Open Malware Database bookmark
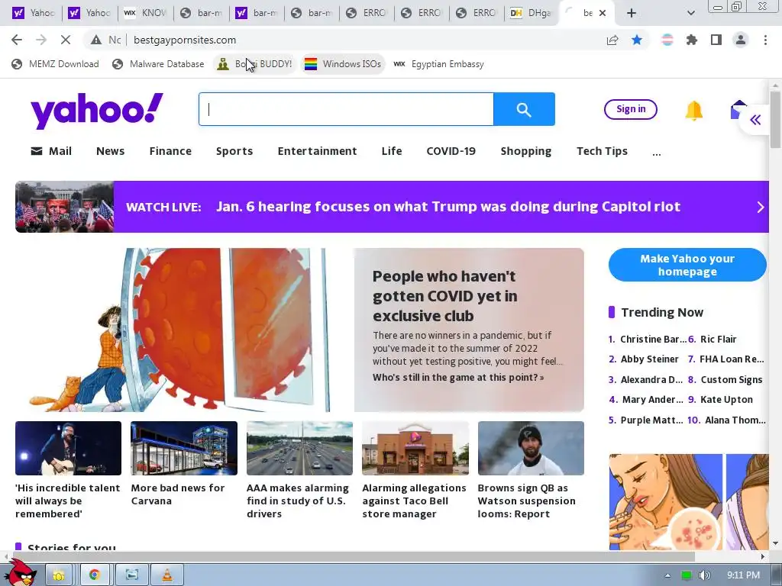The width and height of the screenshot is (782, 586). [159, 64]
